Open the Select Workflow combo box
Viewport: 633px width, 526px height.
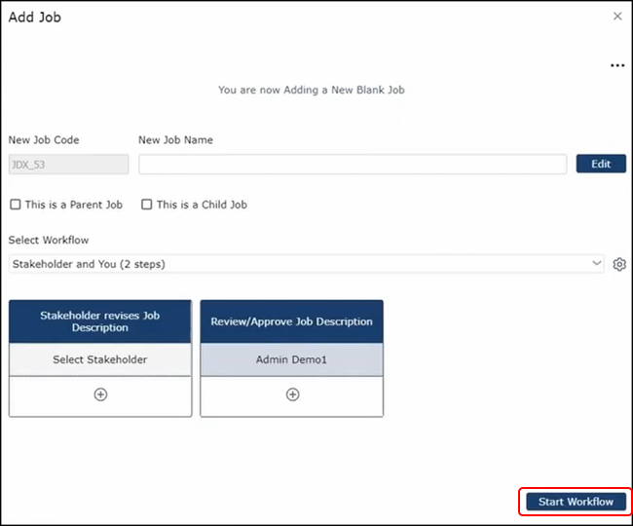pos(302,264)
